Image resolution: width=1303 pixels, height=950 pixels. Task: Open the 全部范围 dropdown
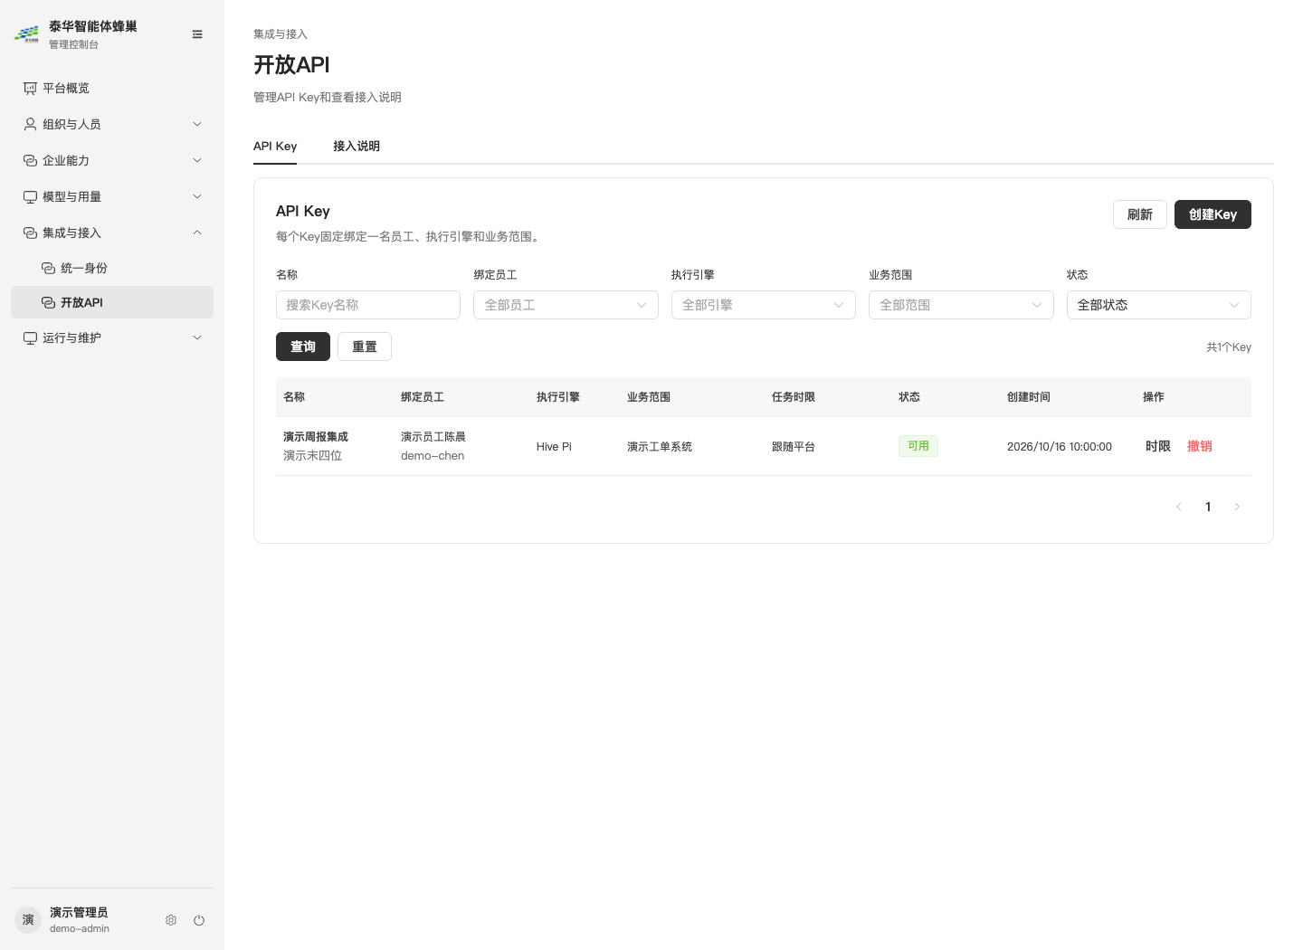(x=961, y=305)
